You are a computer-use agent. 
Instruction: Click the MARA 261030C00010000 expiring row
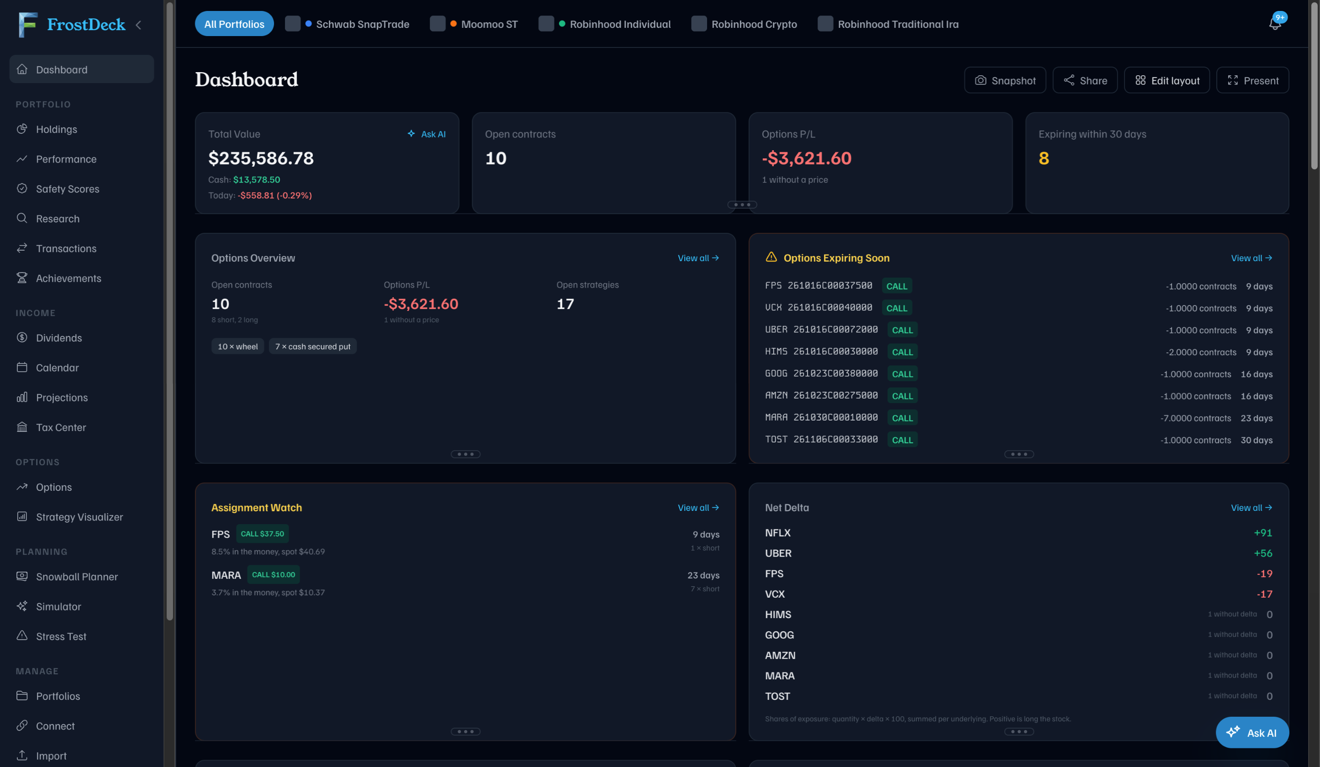tap(1019, 418)
